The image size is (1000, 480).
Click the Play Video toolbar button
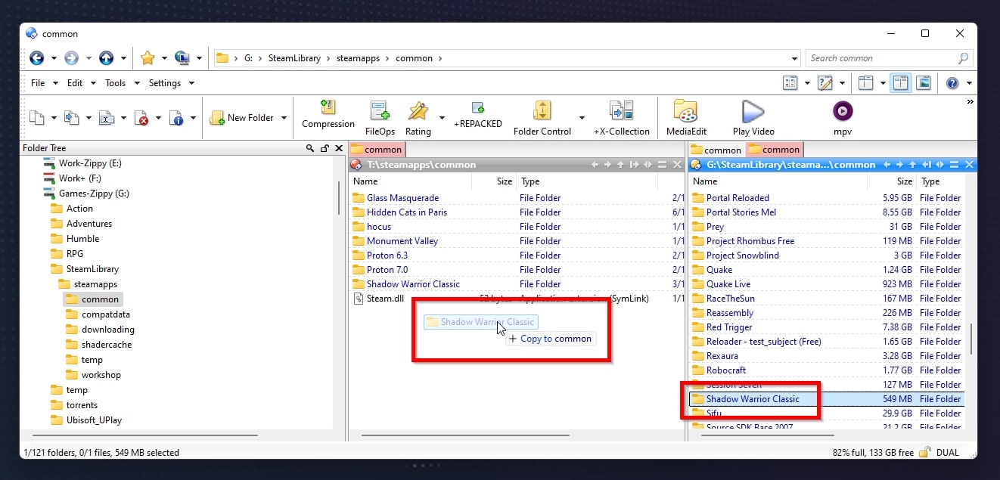point(753,118)
